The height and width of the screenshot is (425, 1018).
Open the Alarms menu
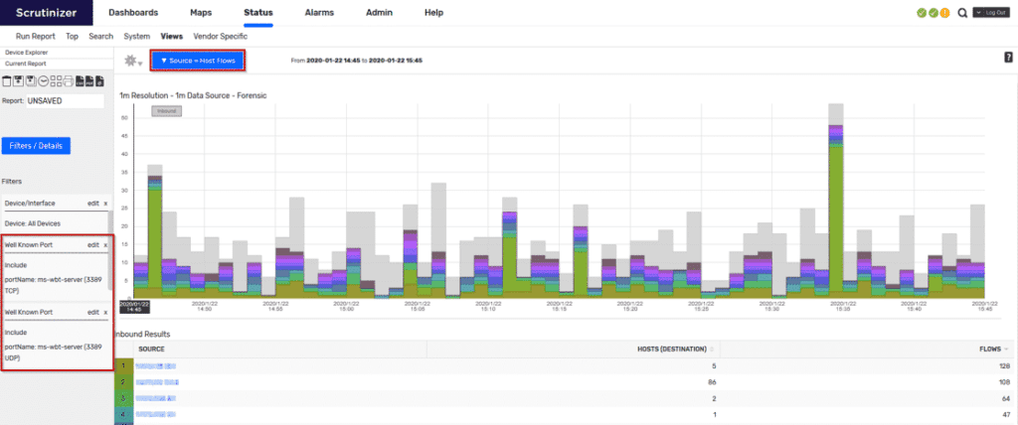pyautogui.click(x=319, y=12)
